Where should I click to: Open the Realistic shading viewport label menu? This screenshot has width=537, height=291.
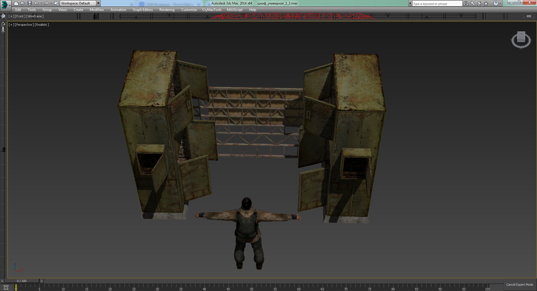pyautogui.click(x=42, y=25)
